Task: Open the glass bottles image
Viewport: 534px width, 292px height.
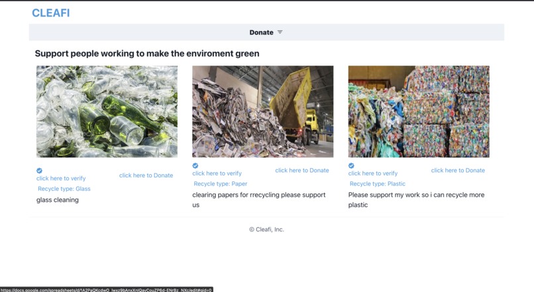Action: coord(107,111)
